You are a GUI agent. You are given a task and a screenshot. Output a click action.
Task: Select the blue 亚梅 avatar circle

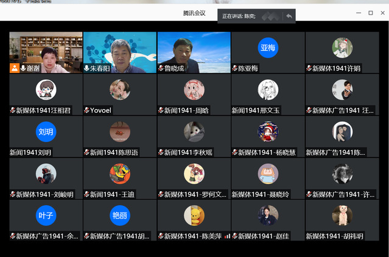tap(268, 48)
